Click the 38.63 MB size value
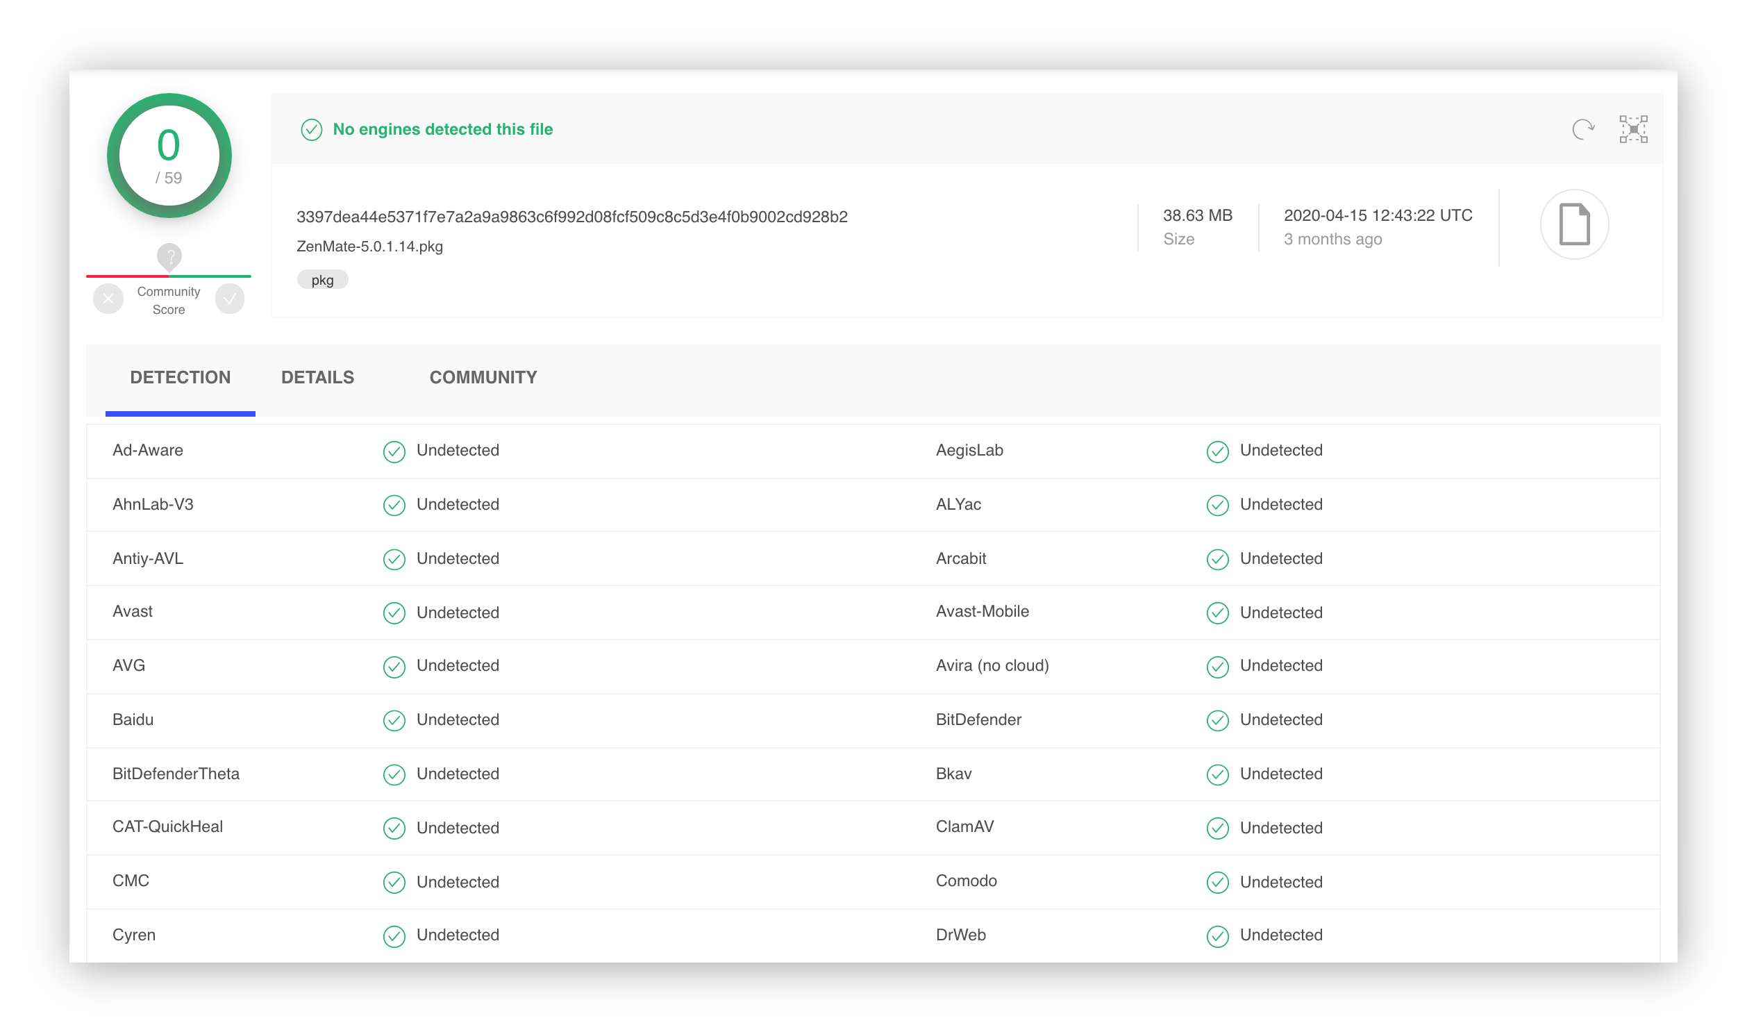 point(1197,215)
